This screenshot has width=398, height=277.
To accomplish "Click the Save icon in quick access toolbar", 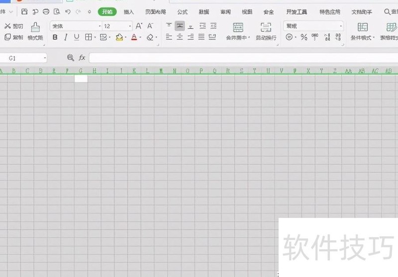I will 24,11.
